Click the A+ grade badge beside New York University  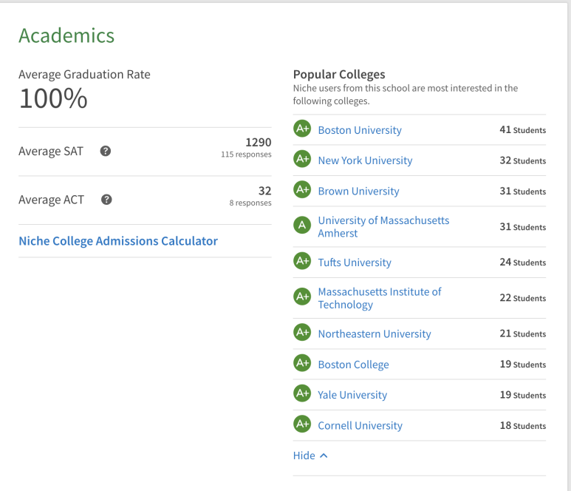(x=302, y=159)
